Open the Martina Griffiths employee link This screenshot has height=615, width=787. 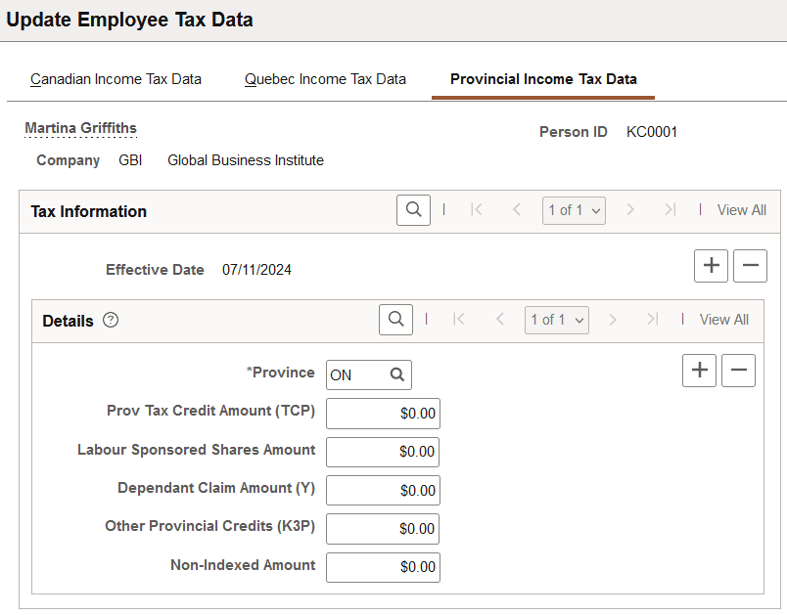click(x=80, y=128)
